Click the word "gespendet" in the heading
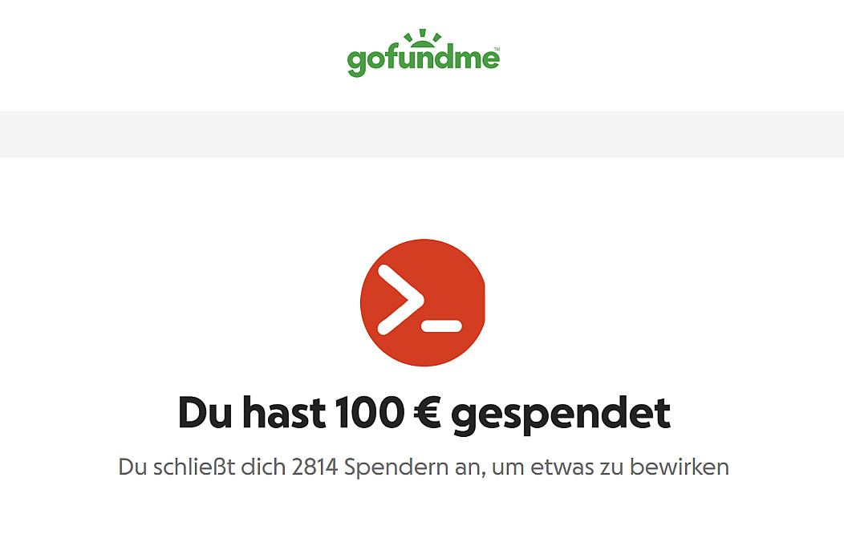844x546 pixels. pos(560,415)
